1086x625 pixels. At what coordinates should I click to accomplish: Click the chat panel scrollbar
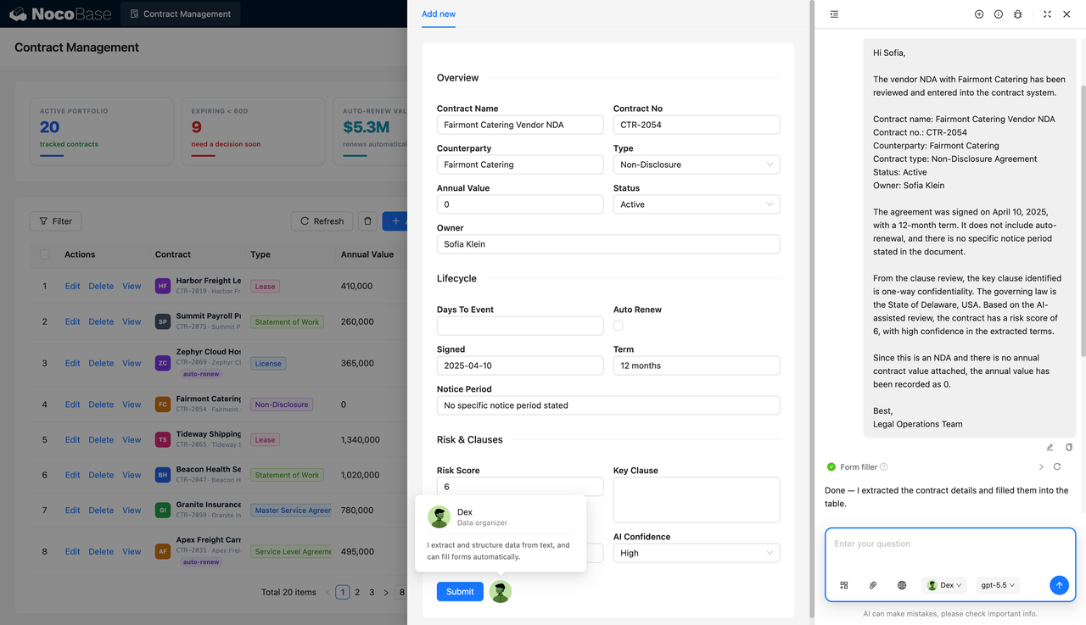(x=1083, y=220)
